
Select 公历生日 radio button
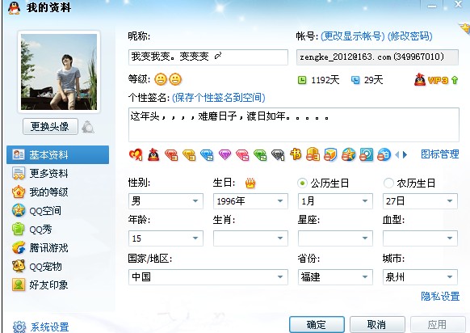302,183
